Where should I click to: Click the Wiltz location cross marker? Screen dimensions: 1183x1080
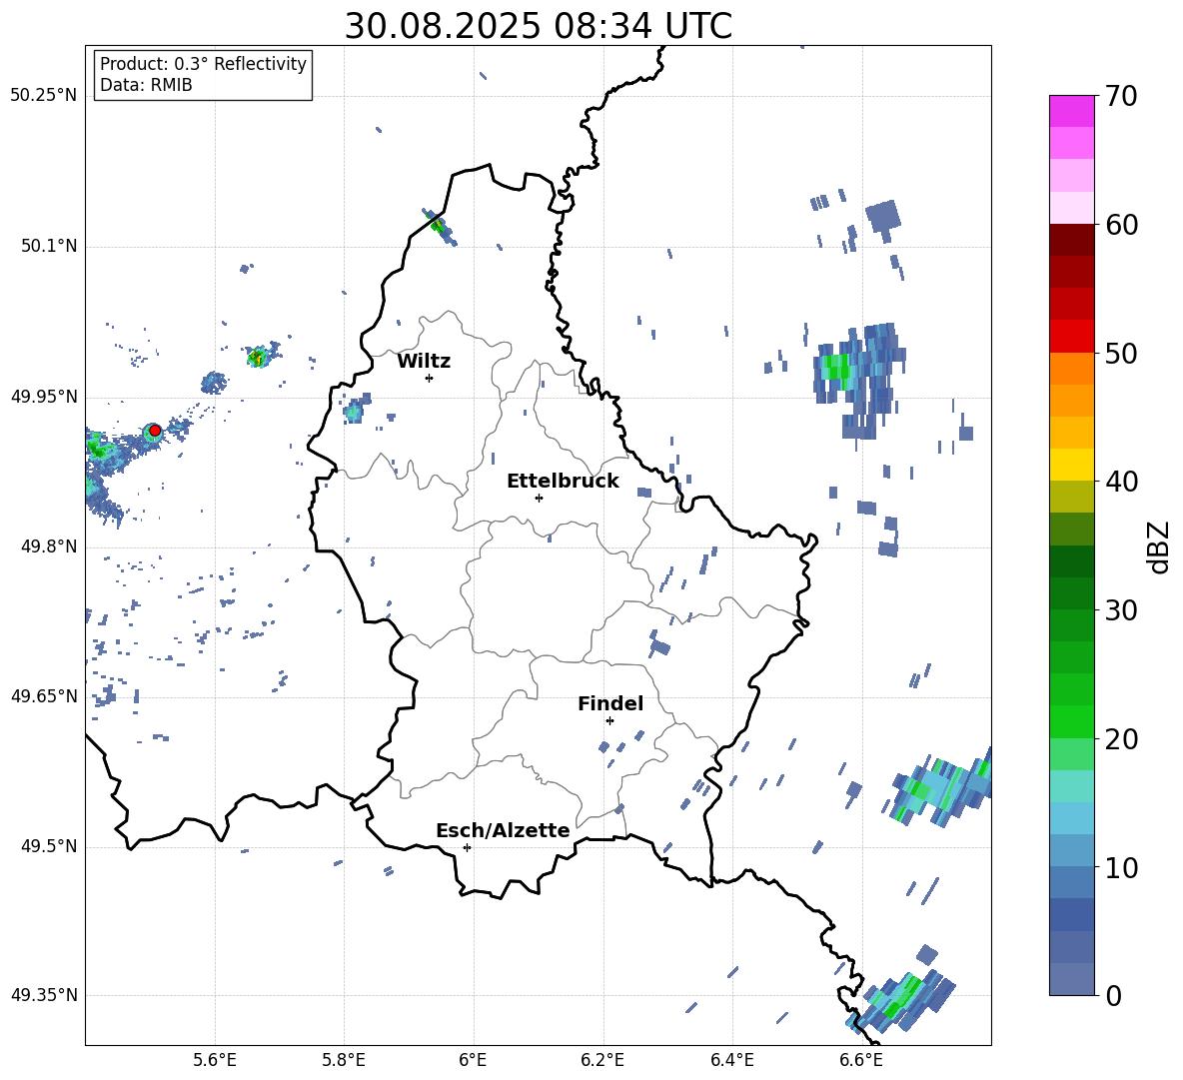[x=429, y=378]
